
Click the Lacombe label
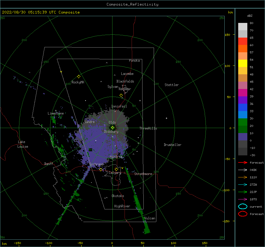[127, 74]
